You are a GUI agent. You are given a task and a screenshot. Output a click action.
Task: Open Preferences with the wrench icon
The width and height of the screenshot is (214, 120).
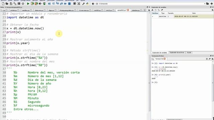coord(83,4)
